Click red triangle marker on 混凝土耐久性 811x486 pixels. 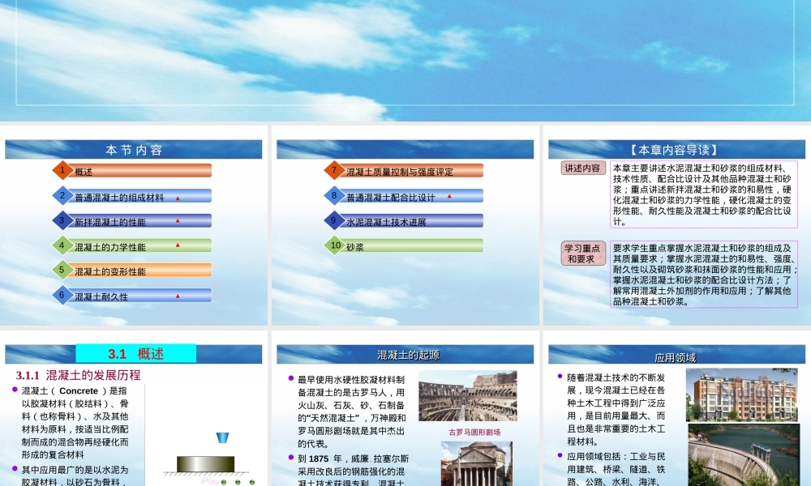point(178,296)
